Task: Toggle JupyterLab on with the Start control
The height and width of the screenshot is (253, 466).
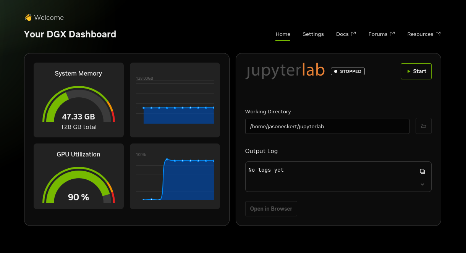Action: coord(416,71)
